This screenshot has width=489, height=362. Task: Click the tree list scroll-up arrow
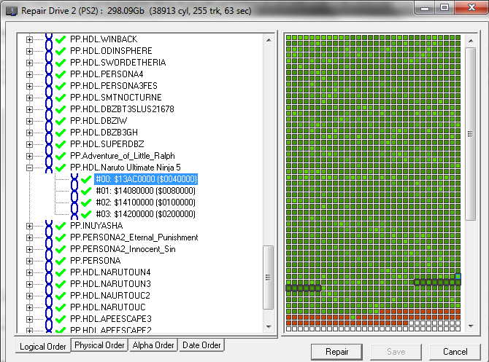pos(268,40)
